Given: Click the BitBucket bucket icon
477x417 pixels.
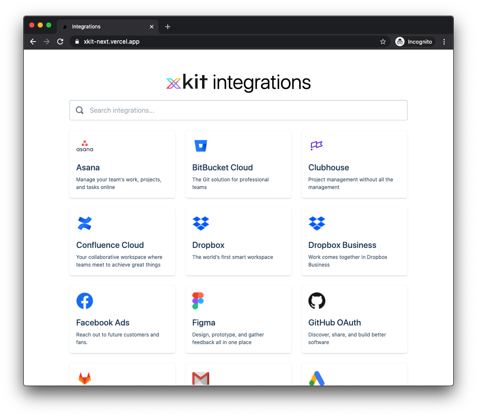Looking at the screenshot, I should coord(201,146).
